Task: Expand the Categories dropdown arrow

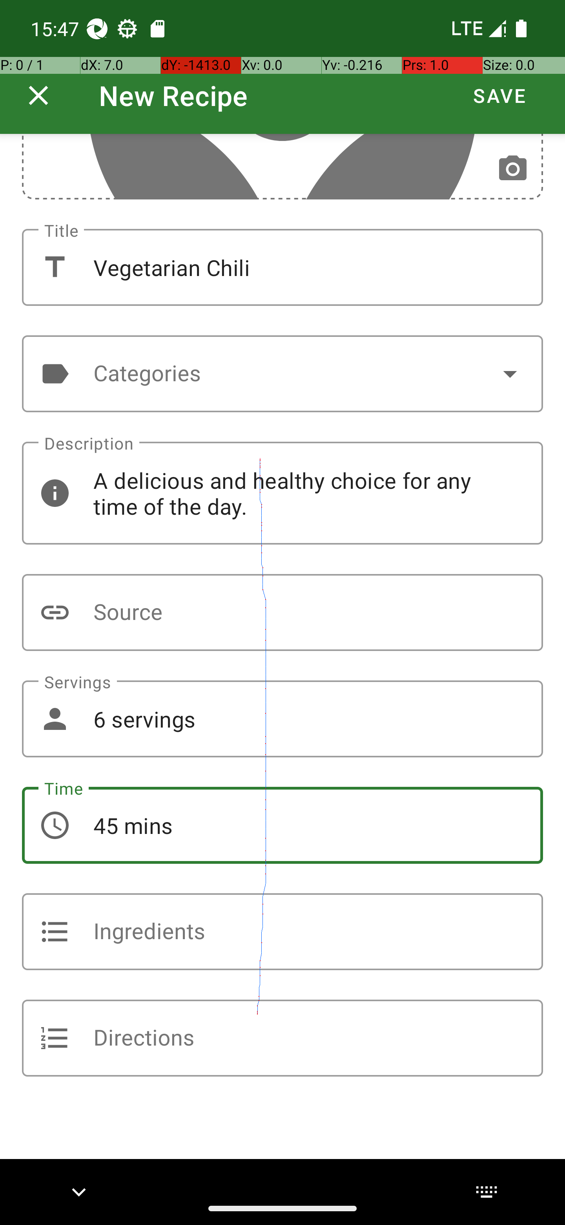Action: pyautogui.click(x=510, y=374)
